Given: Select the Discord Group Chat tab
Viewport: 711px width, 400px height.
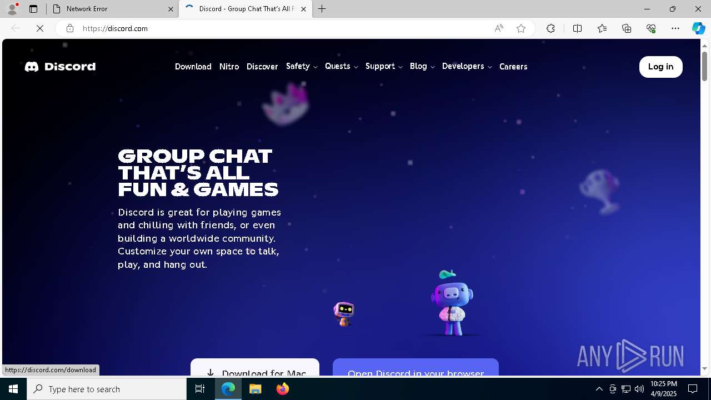Looking at the screenshot, I should 246,9.
